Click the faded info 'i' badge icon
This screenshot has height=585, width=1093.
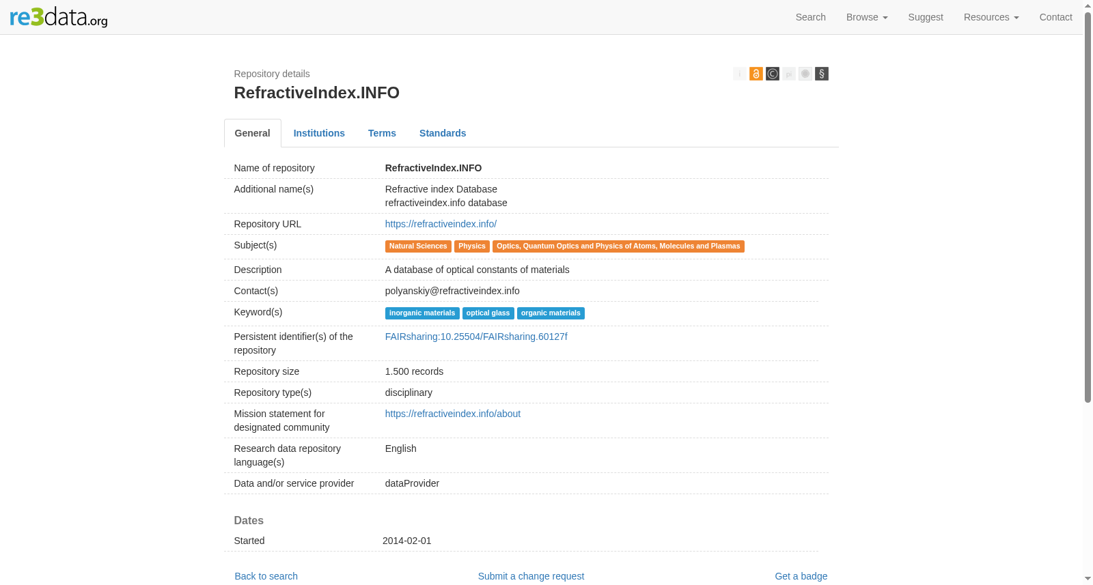[740, 74]
